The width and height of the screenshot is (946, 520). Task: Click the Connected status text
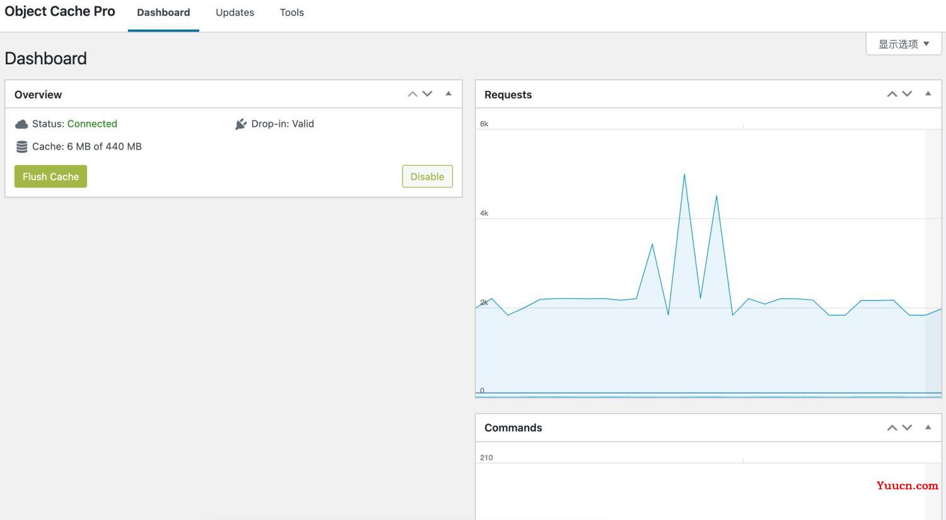pos(92,124)
